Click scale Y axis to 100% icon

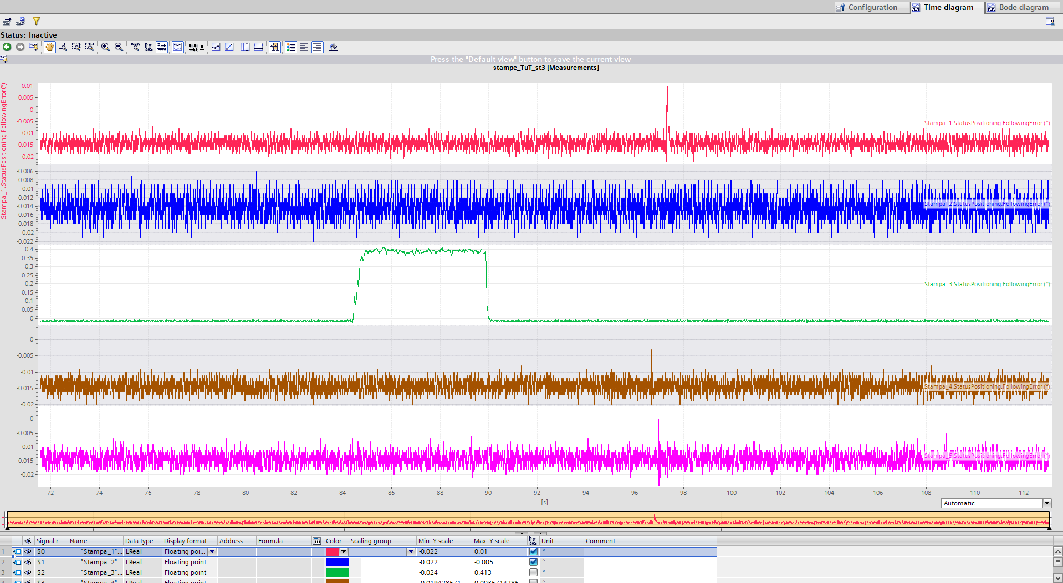point(148,47)
